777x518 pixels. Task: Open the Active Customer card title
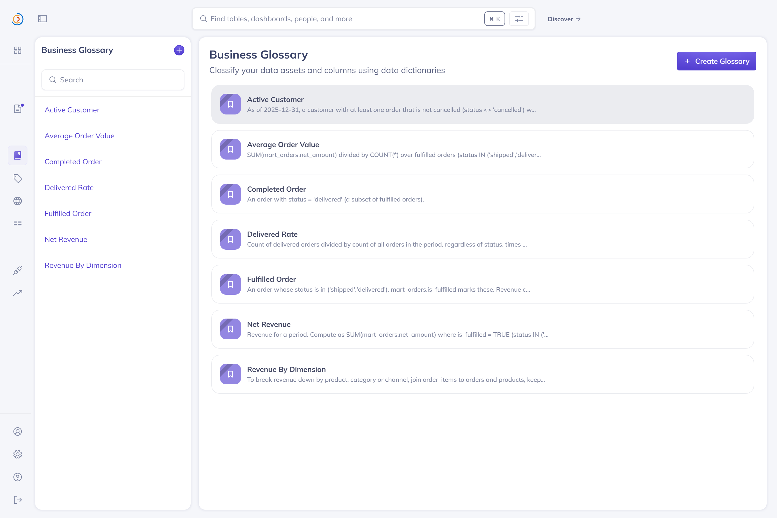point(276,99)
